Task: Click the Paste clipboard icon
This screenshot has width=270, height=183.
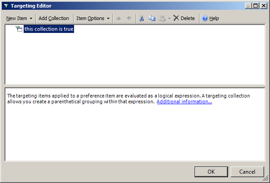Action: 162,18
